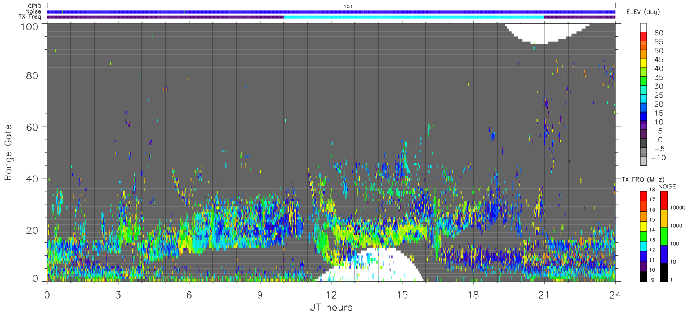Viewport: 692px width, 319px height.
Task: Click the "6" tick on the UT hours axis
Action: [189, 295]
